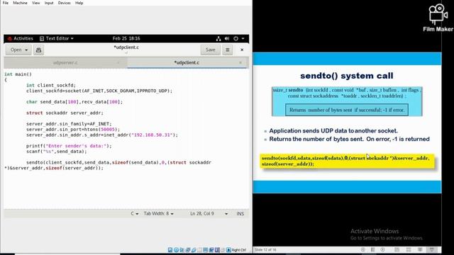454x255 pixels.
Task: Open the Text Editor application menu
Action: click(57, 38)
